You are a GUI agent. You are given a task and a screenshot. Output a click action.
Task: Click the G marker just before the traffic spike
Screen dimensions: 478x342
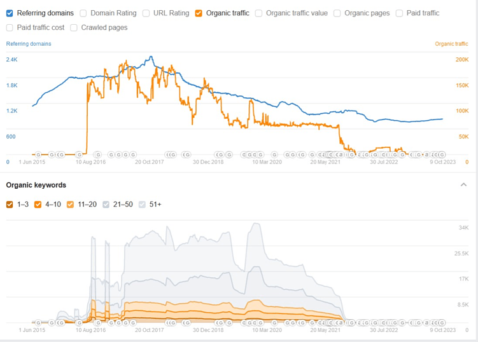point(79,154)
